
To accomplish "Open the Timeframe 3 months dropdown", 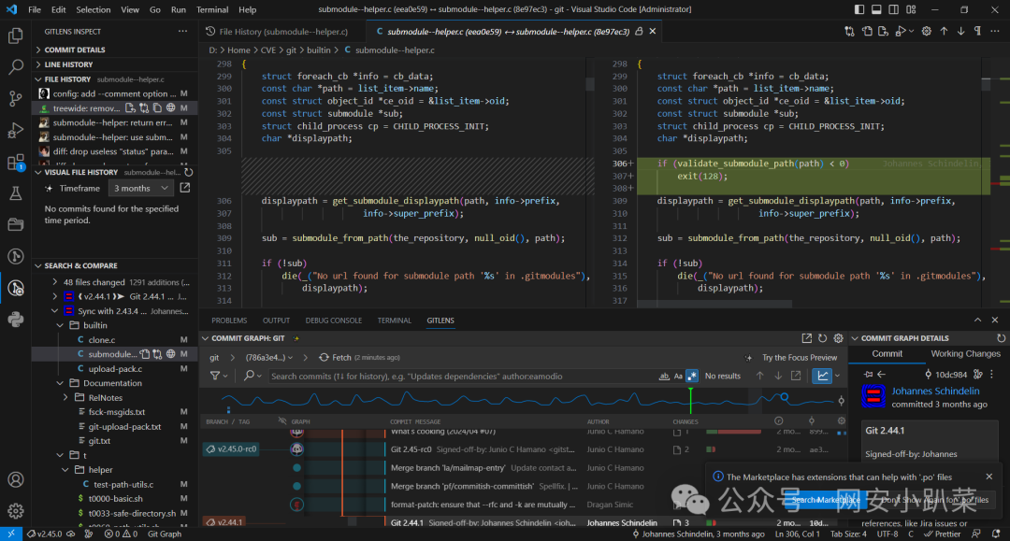I will pos(141,188).
